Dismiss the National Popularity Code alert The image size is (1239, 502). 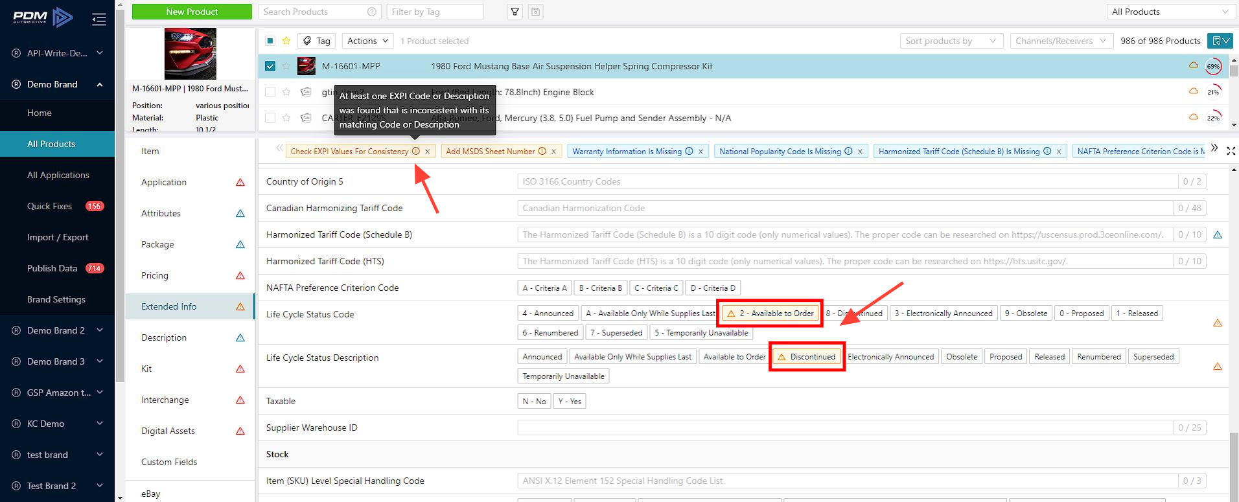pos(860,152)
